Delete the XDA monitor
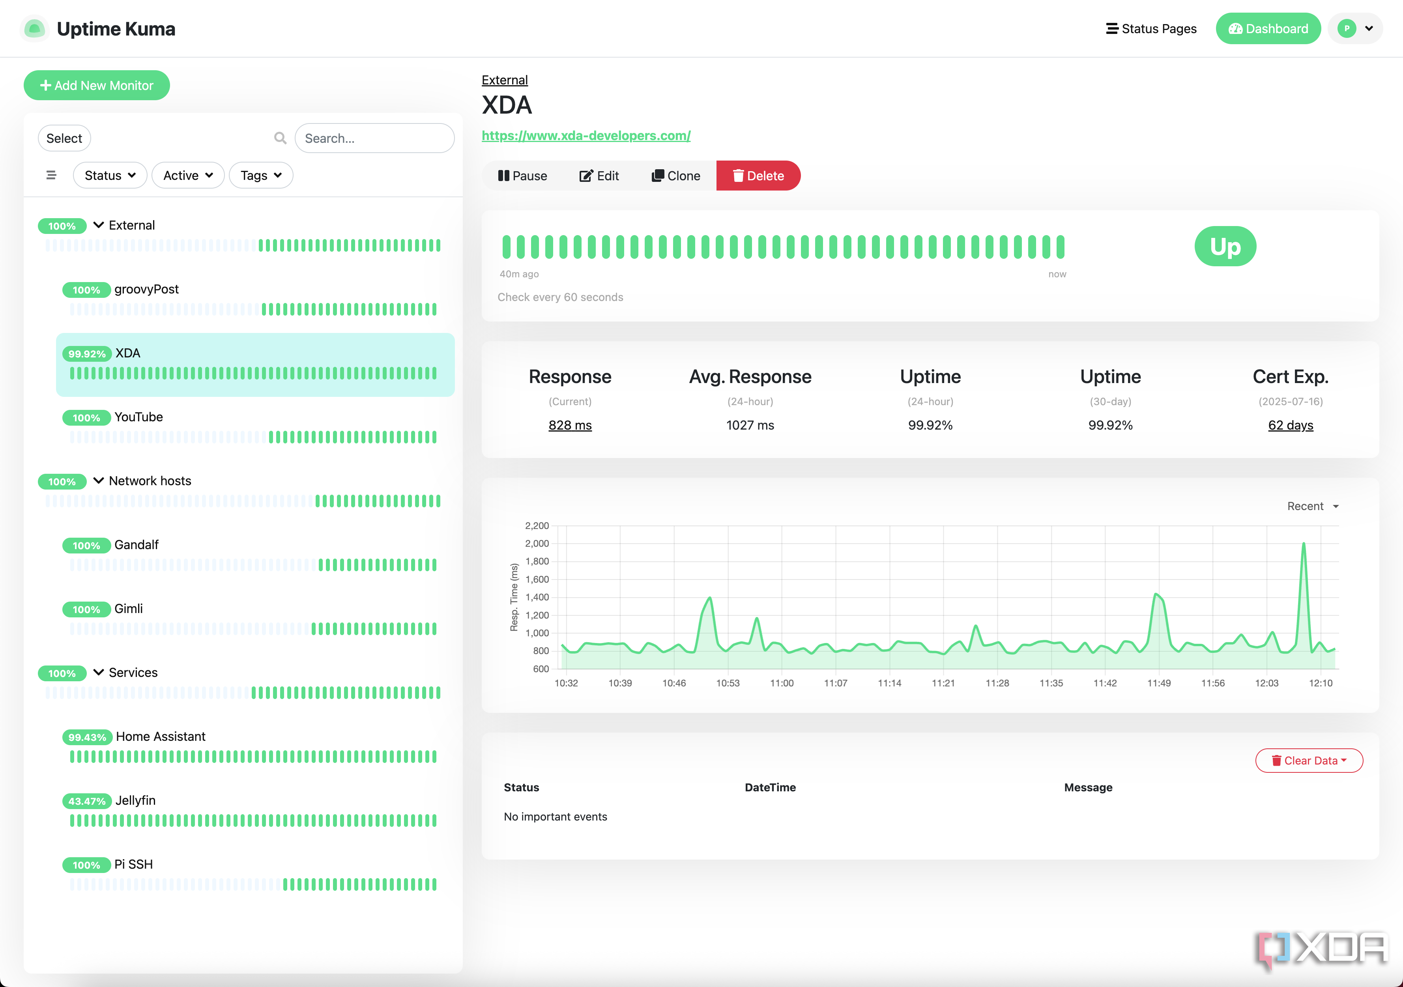 click(758, 176)
